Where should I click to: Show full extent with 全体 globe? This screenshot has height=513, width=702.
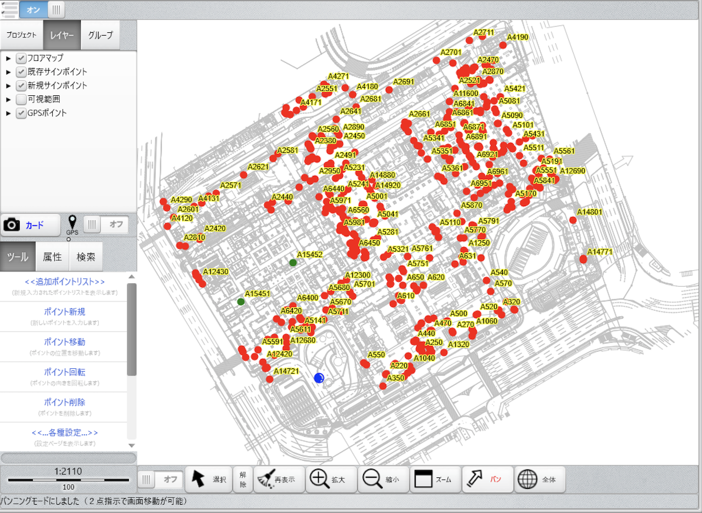[x=540, y=480]
